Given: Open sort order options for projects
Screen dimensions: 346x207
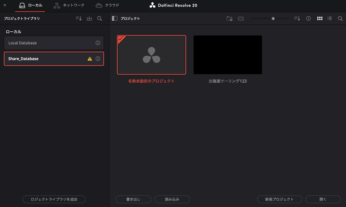Looking at the screenshot, I should point(297,19).
